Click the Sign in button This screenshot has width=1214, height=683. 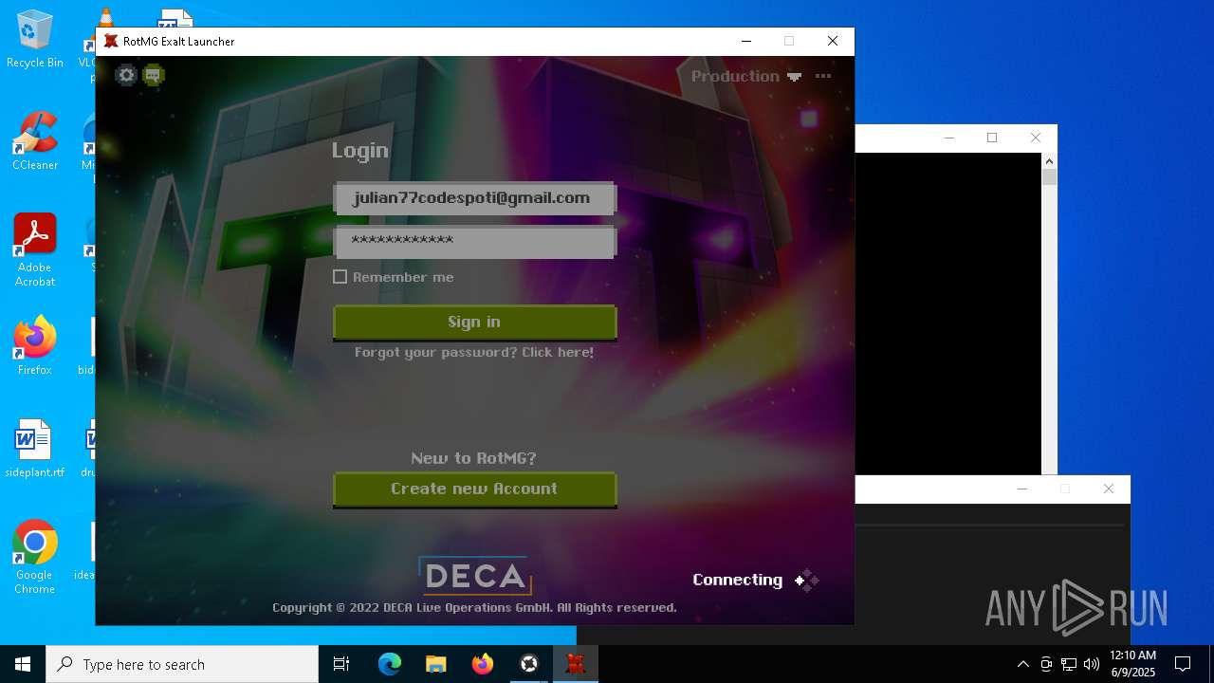click(474, 323)
